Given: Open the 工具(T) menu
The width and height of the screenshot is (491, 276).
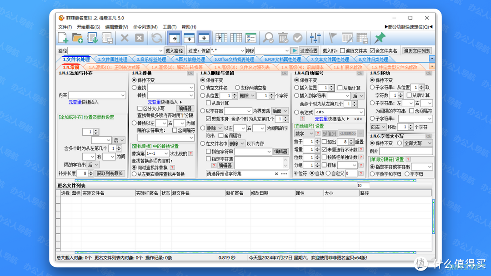Looking at the screenshot, I should [170, 27].
